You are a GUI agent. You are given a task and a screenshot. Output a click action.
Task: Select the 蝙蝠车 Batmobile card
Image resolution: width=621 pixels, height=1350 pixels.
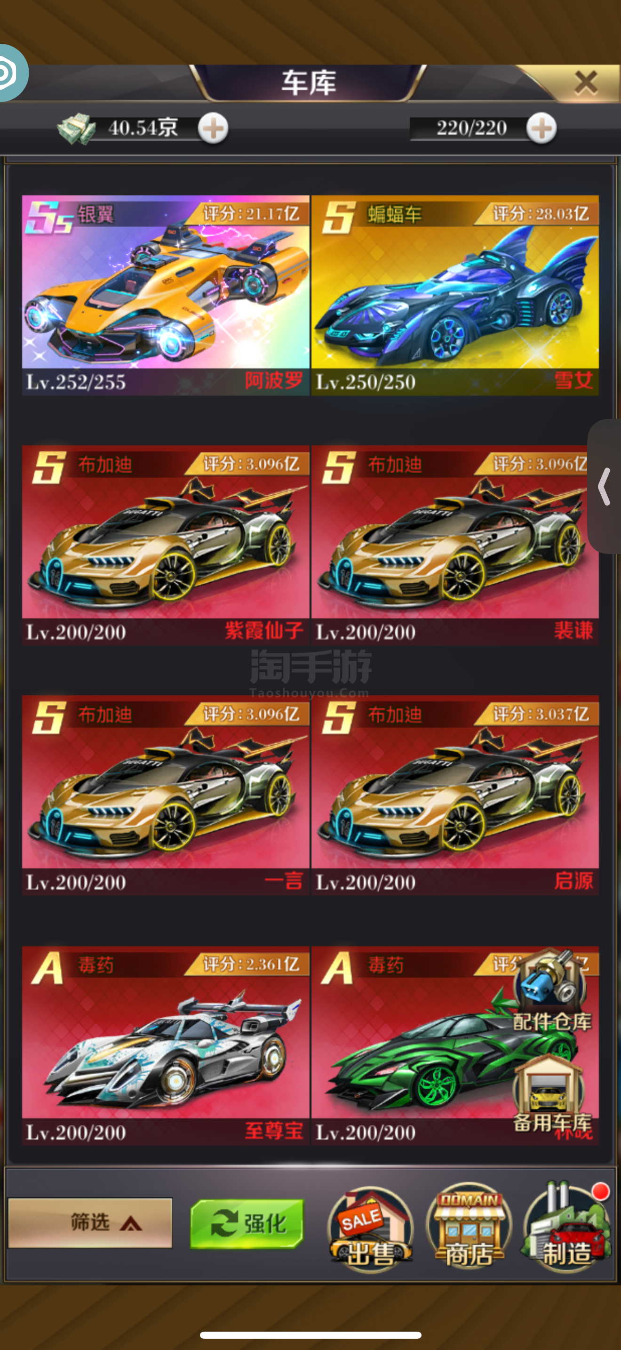pos(455,295)
